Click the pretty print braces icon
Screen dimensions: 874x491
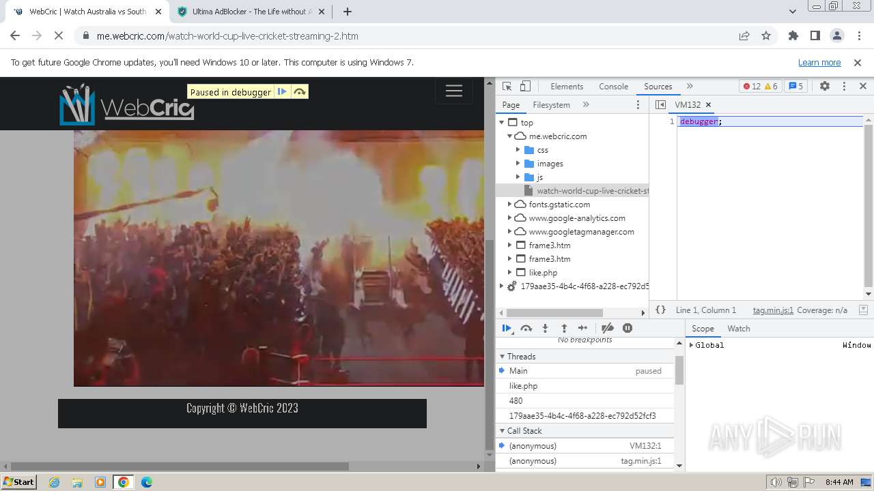pyautogui.click(x=660, y=310)
